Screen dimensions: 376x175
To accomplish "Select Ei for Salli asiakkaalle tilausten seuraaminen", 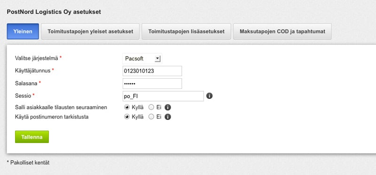I will pyautogui.click(x=151, y=107).
